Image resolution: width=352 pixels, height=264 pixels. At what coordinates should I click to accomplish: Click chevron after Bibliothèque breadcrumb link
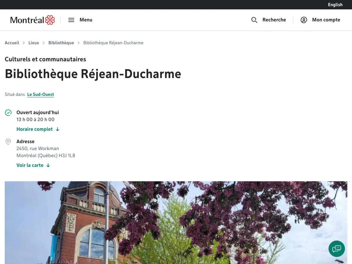tap(79, 43)
